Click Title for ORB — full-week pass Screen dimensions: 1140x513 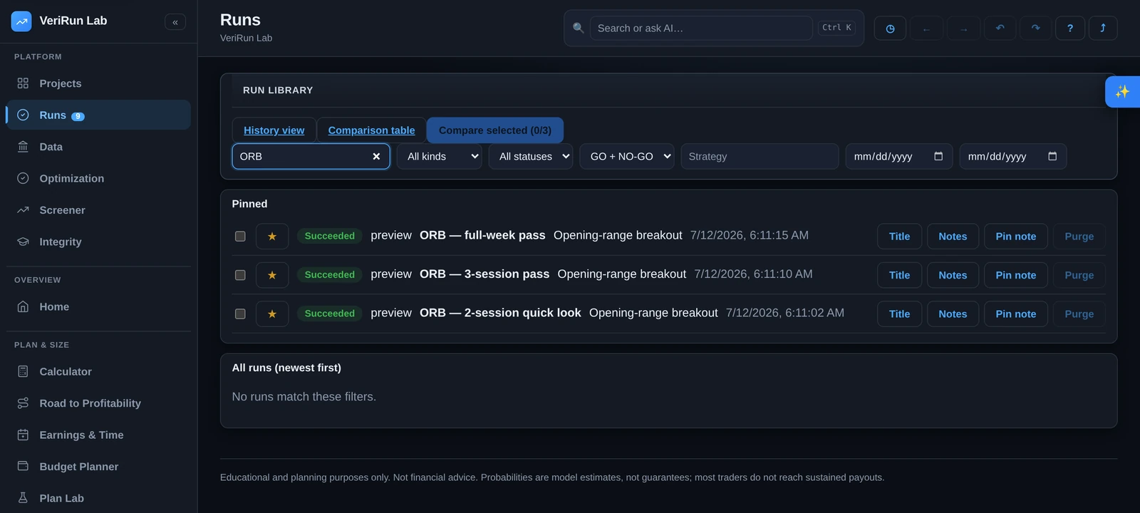[899, 236]
